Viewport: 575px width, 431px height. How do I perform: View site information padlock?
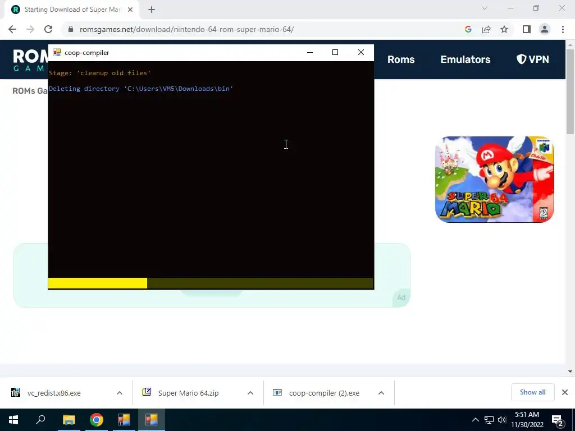point(71,29)
